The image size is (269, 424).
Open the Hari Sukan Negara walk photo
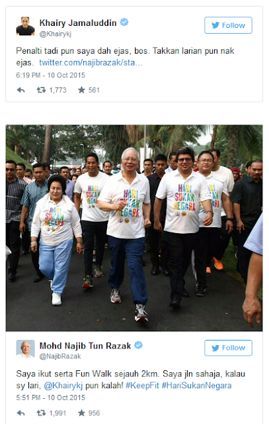134,228
